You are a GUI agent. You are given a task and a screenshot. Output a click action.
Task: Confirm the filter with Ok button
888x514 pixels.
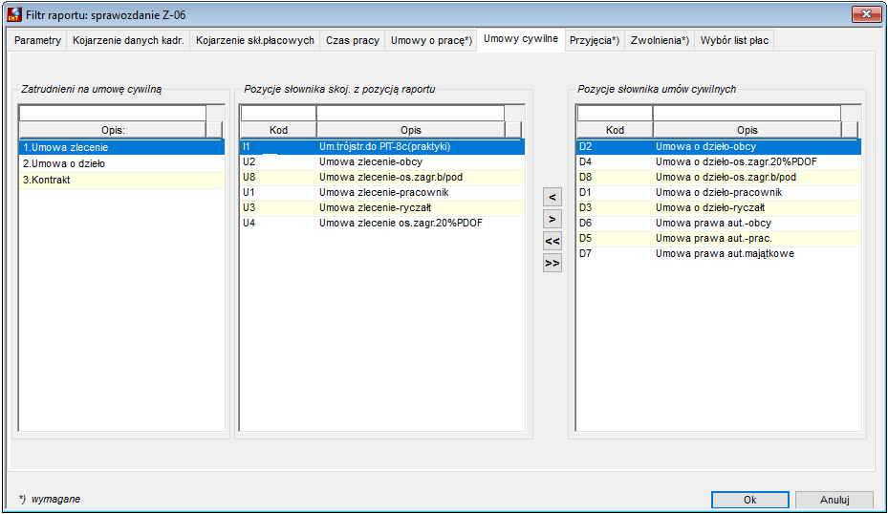(x=749, y=500)
